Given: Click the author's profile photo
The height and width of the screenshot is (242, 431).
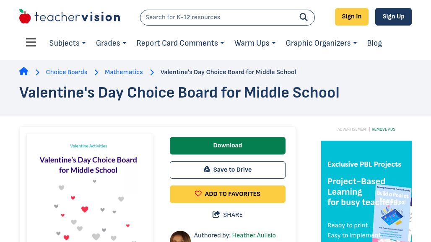Looking at the screenshot, I should (180, 237).
